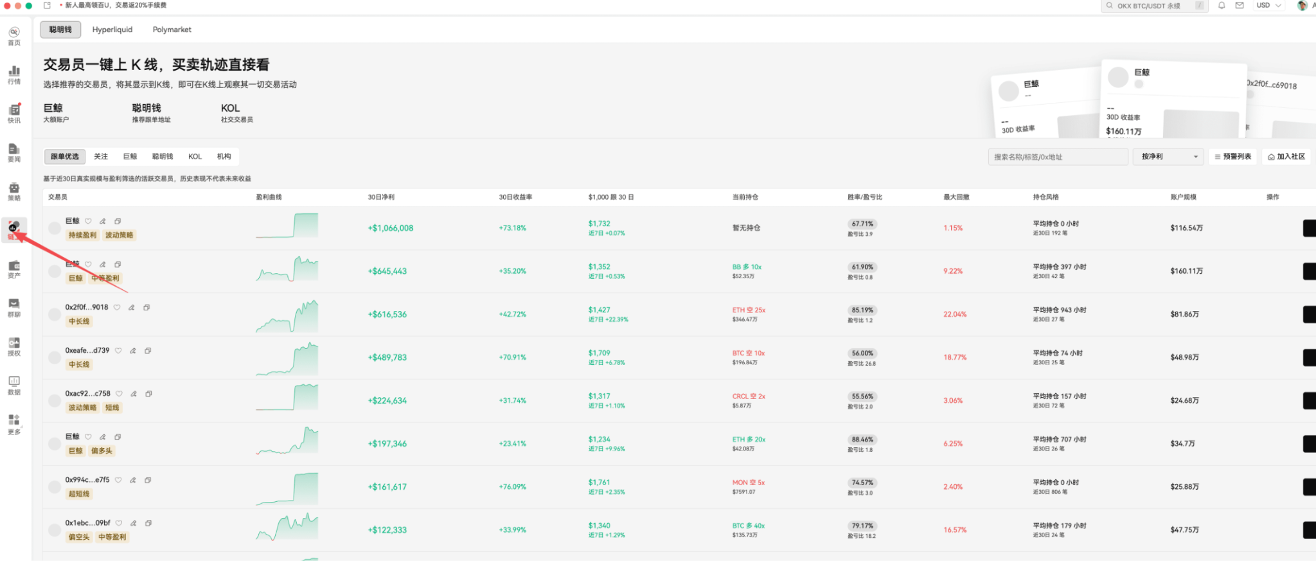Open the notifications bell icon
This screenshot has width=1316, height=561.
[x=1222, y=5]
